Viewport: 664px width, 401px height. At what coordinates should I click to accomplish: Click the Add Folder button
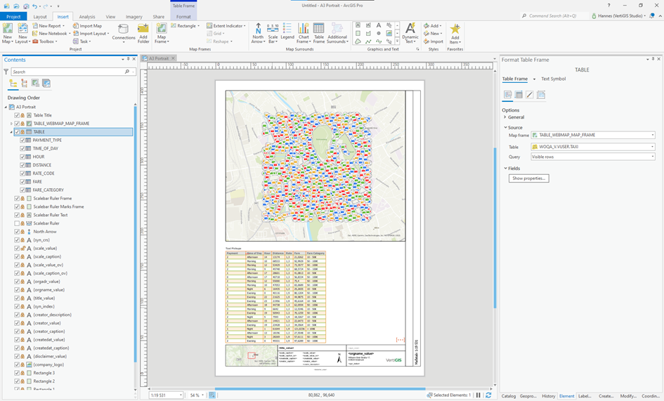tap(143, 33)
